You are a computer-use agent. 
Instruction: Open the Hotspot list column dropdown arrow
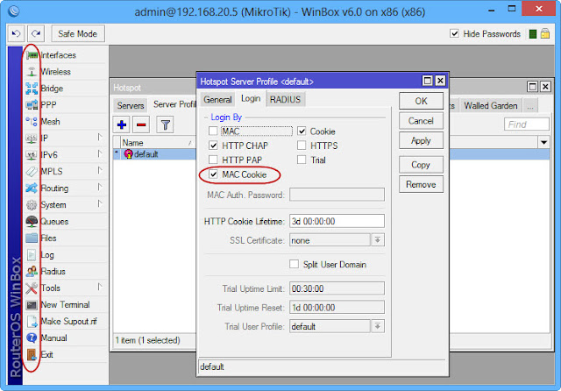click(x=543, y=142)
